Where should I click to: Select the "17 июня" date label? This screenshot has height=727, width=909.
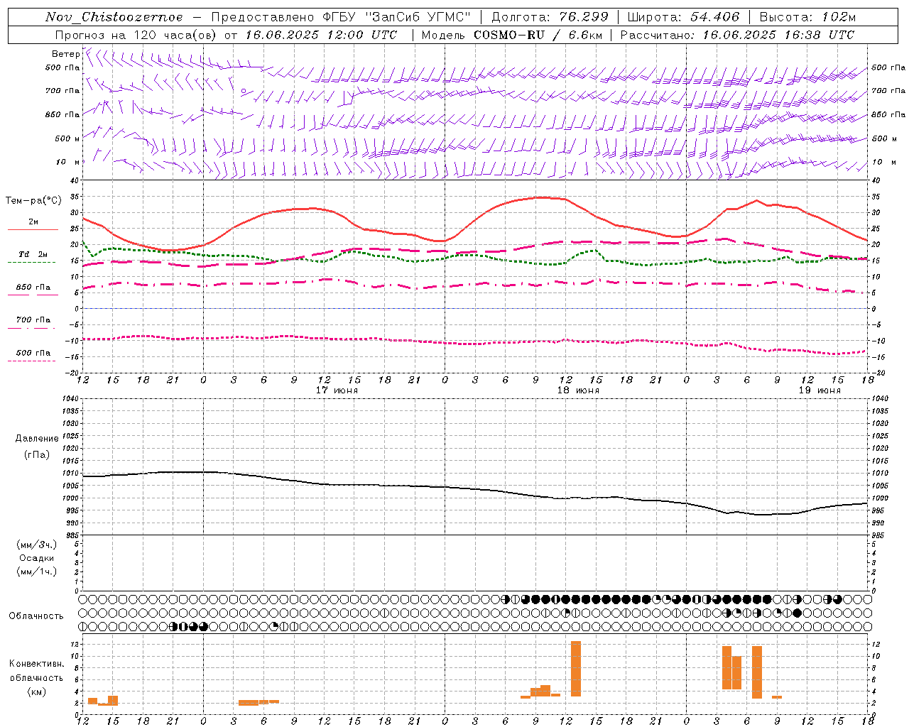[x=337, y=390]
